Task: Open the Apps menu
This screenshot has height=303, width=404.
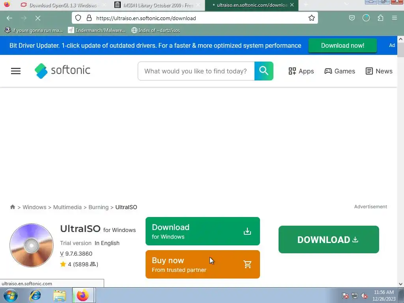Action: click(x=301, y=71)
